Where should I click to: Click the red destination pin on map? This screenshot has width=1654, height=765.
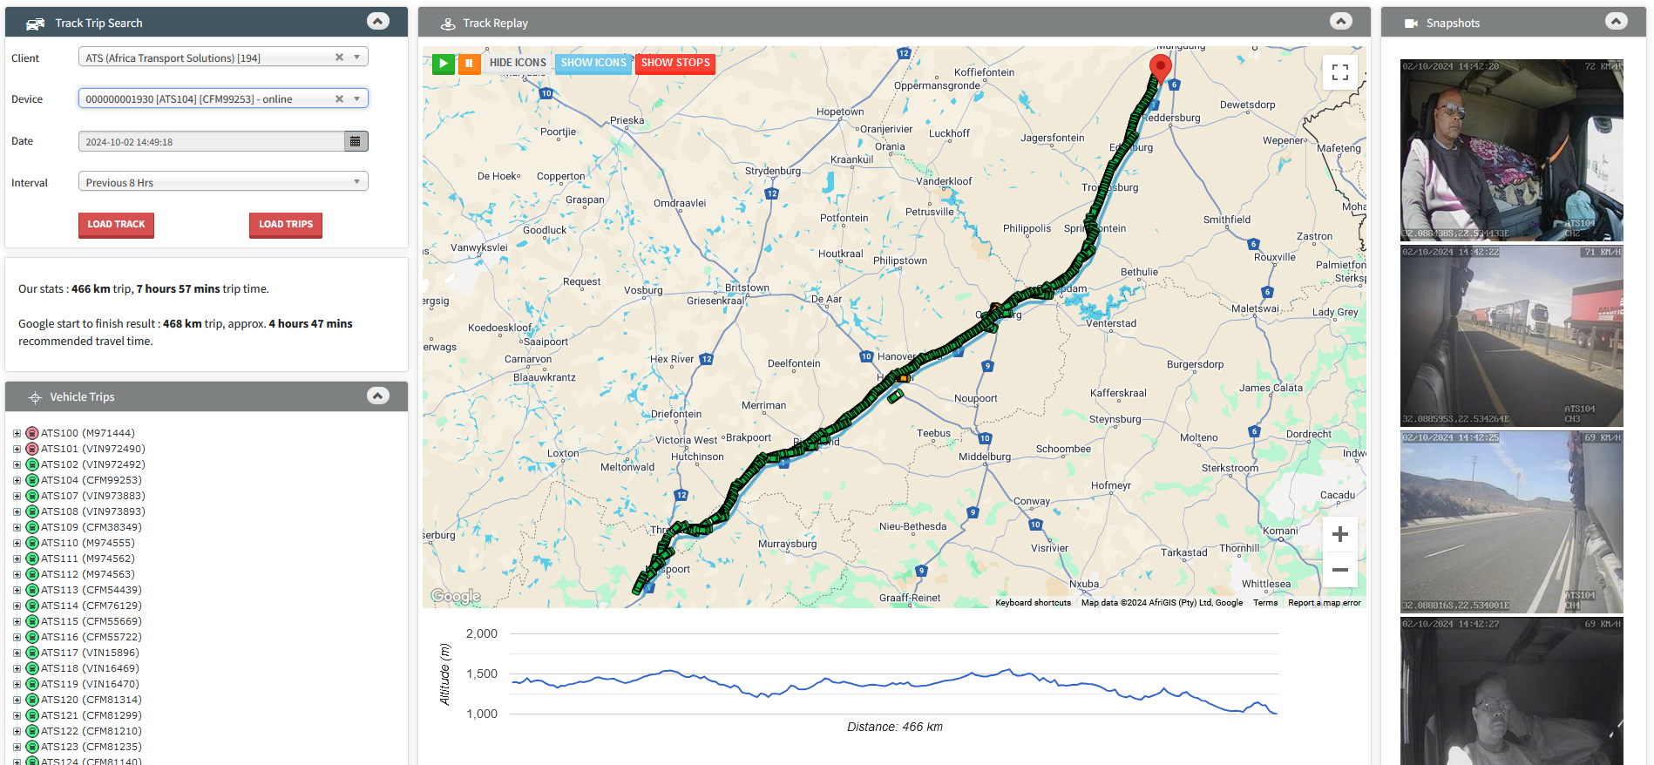1160,68
